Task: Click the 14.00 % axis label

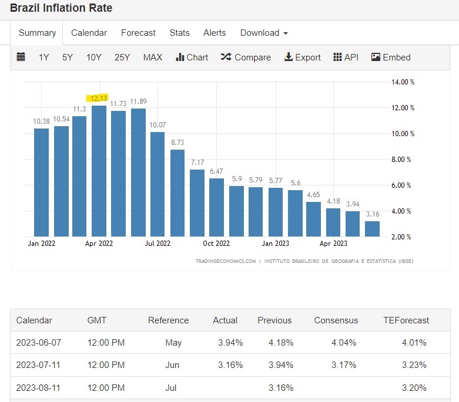Action: point(403,82)
